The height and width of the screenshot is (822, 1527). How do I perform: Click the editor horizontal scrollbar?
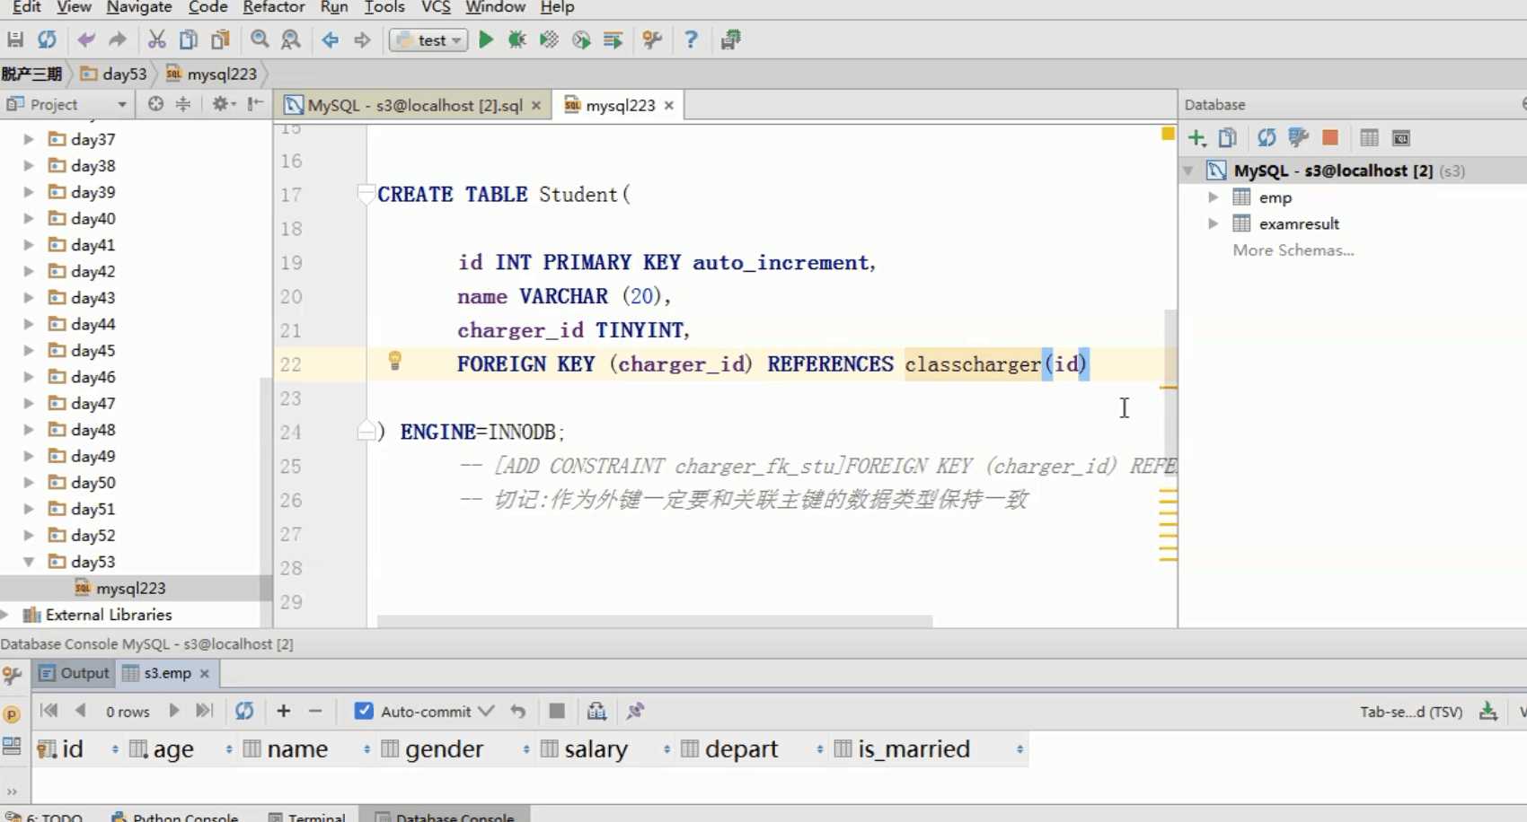(x=654, y=621)
